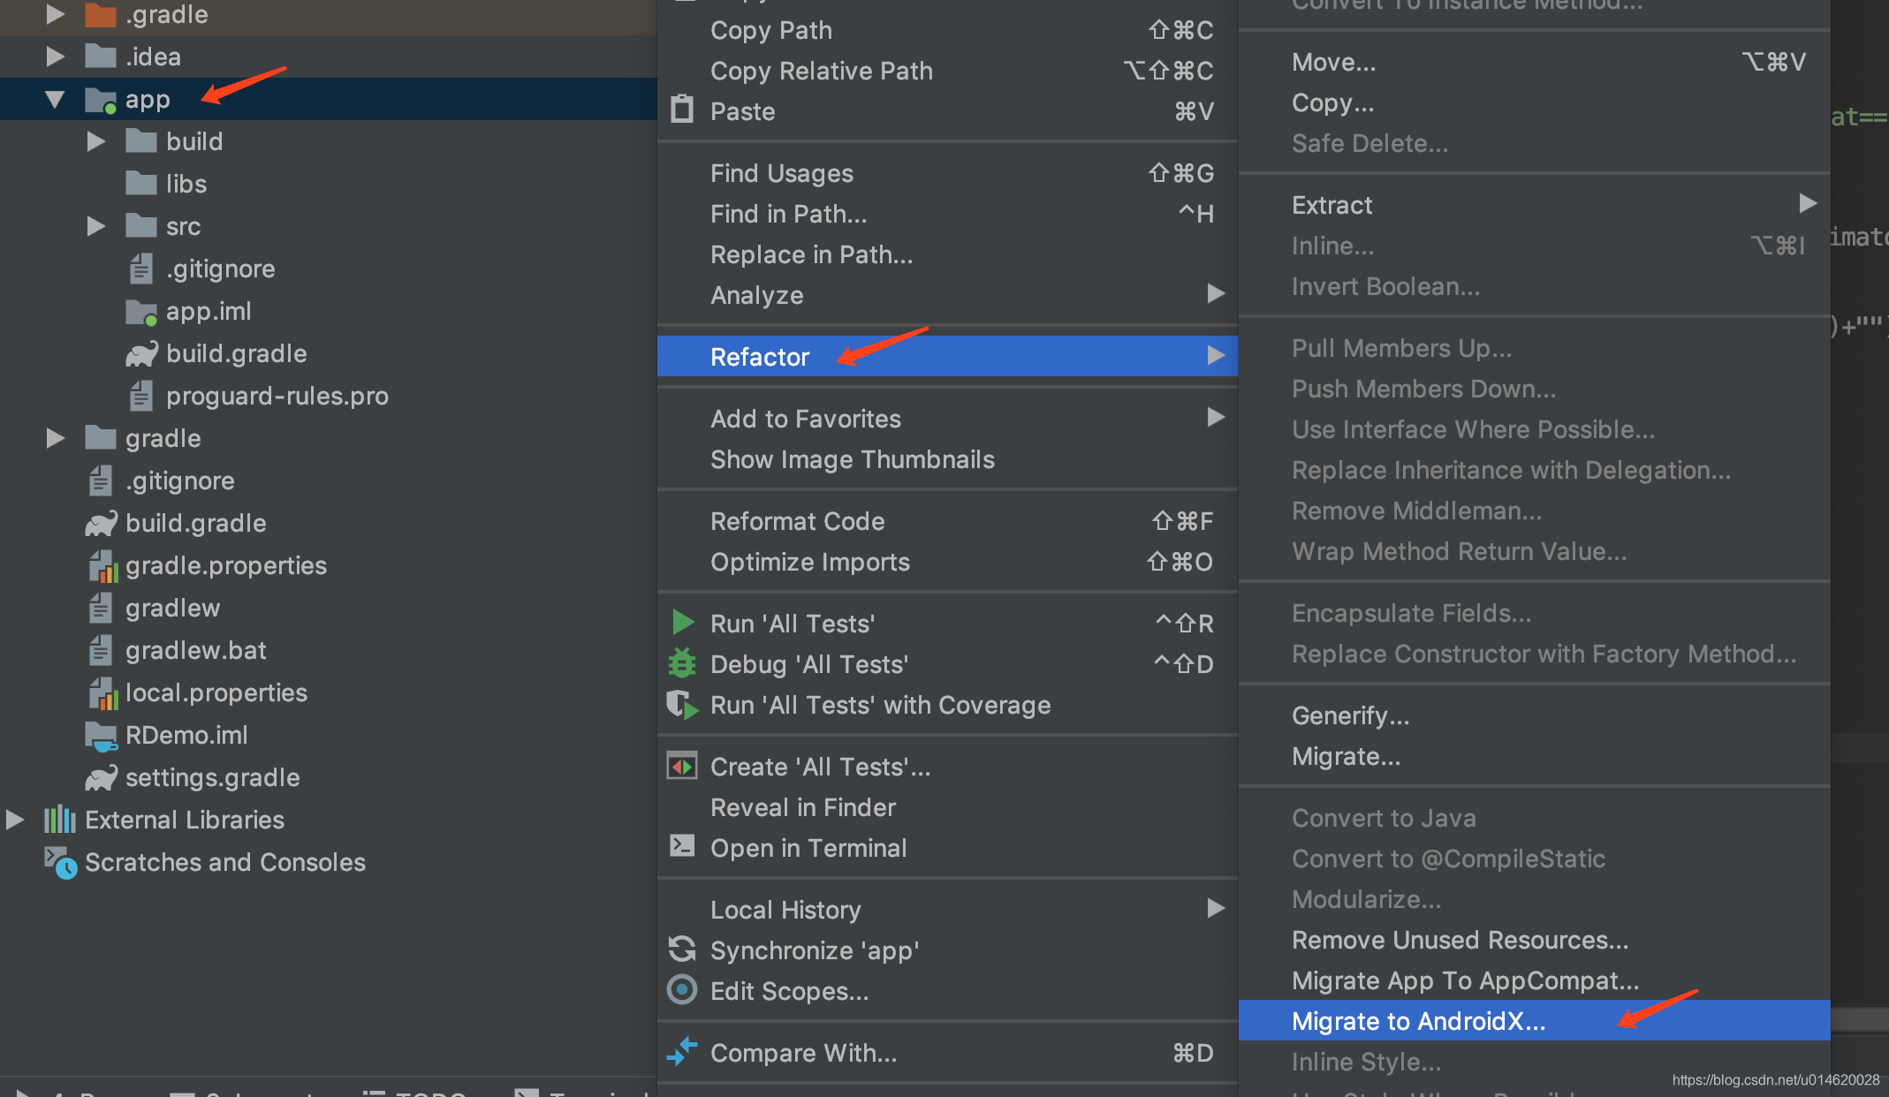The image size is (1889, 1097).
Task: Open the Analyze submenu arrow
Action: pos(1216,293)
